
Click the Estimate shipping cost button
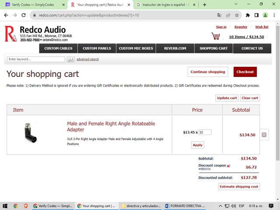point(239,187)
